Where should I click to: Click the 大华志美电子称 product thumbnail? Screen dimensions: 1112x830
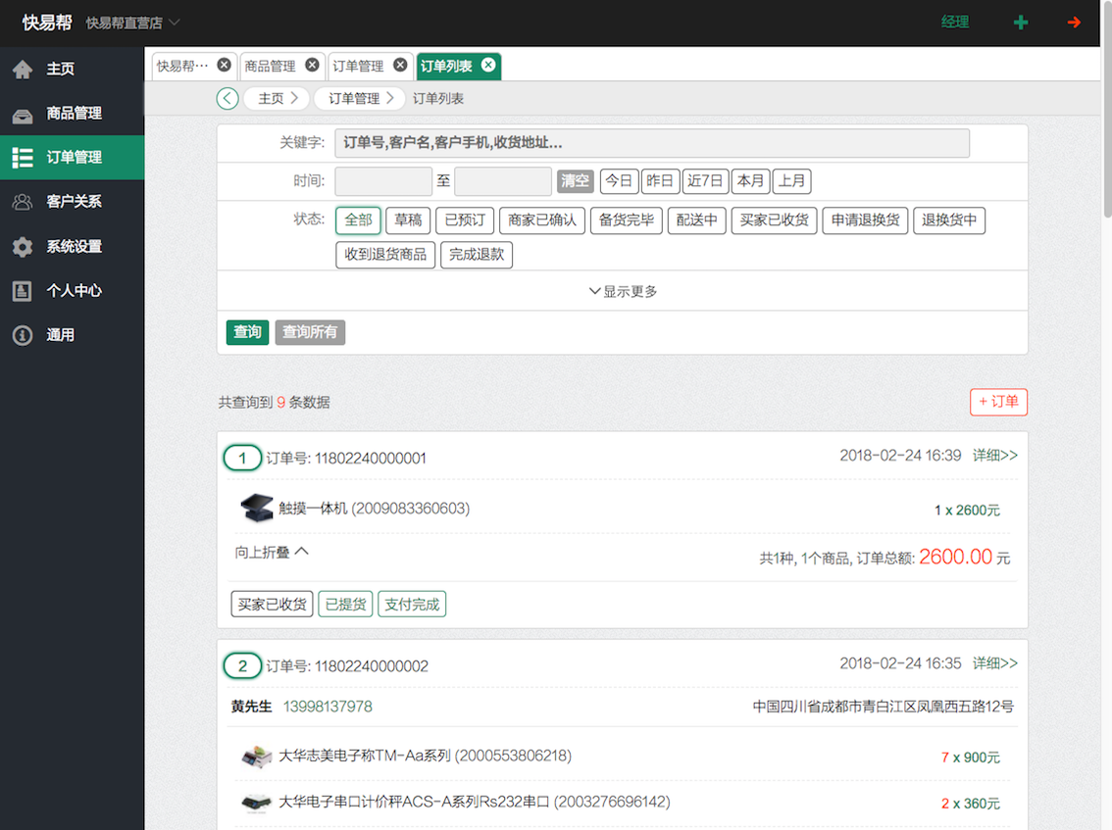(256, 757)
